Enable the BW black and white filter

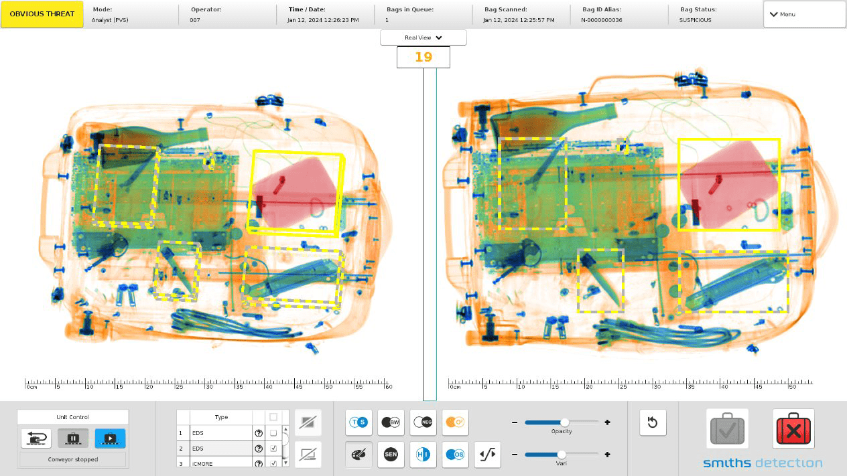click(391, 422)
